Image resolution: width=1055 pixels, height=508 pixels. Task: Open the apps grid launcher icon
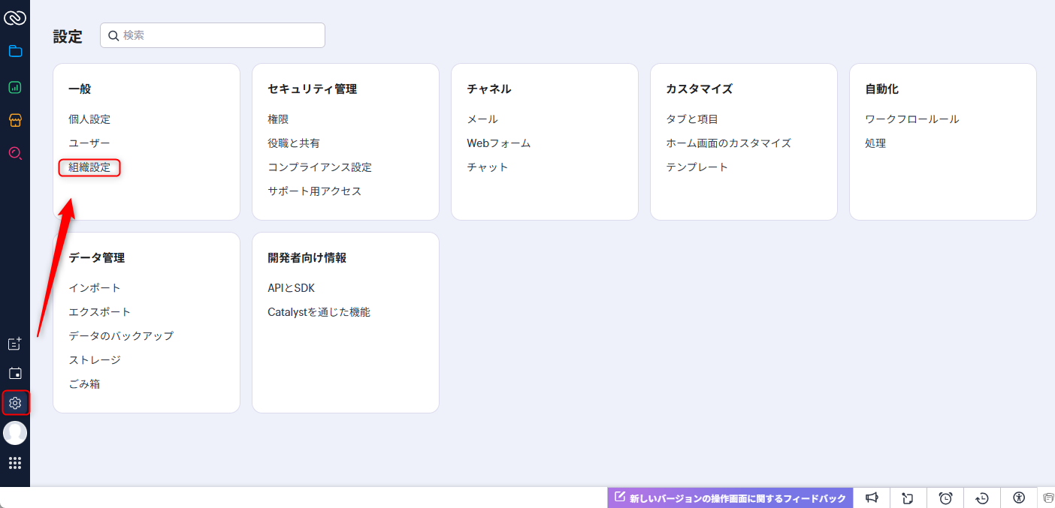(x=15, y=463)
